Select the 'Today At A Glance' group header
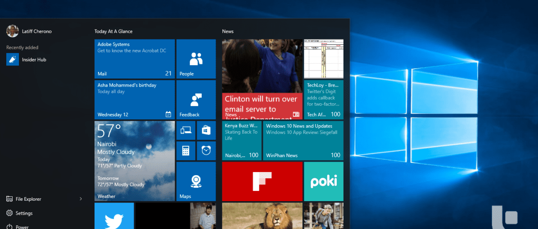The image size is (538, 229). (113, 31)
